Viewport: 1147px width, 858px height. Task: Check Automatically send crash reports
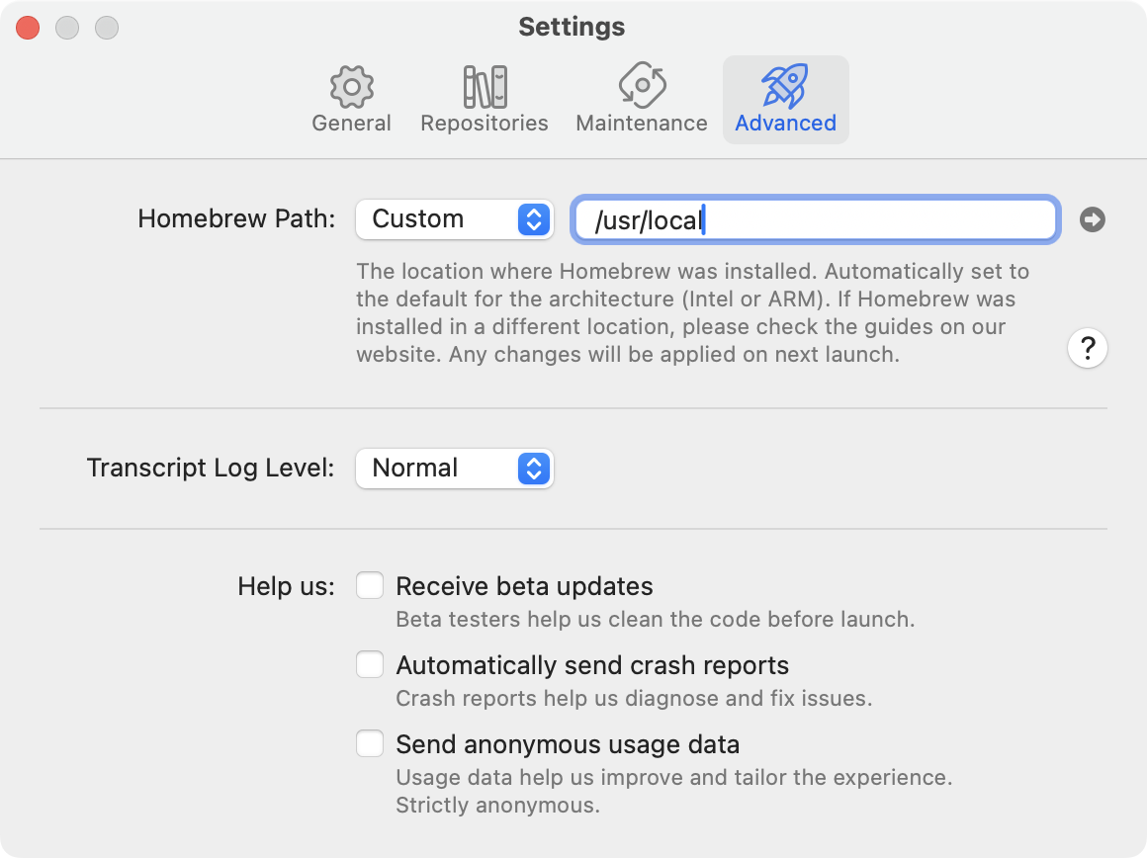click(x=370, y=664)
